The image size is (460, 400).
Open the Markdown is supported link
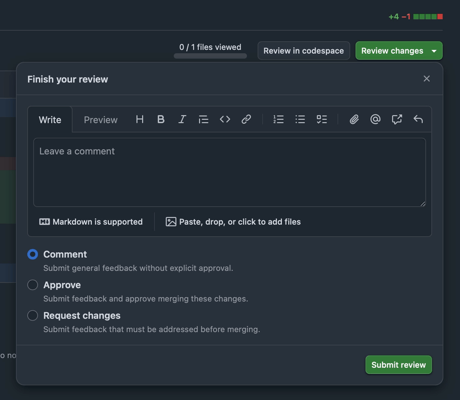[x=91, y=222]
